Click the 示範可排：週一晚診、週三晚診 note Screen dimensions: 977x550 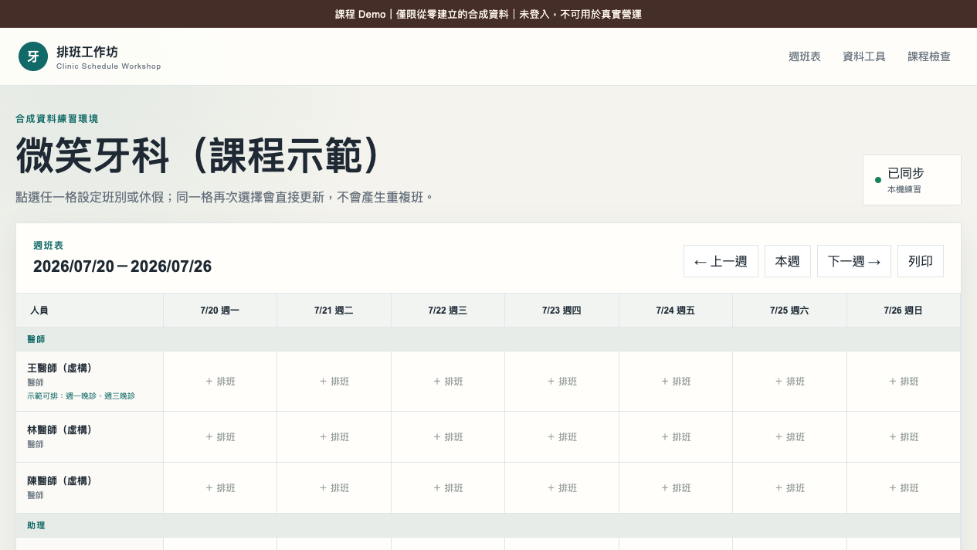click(x=81, y=396)
